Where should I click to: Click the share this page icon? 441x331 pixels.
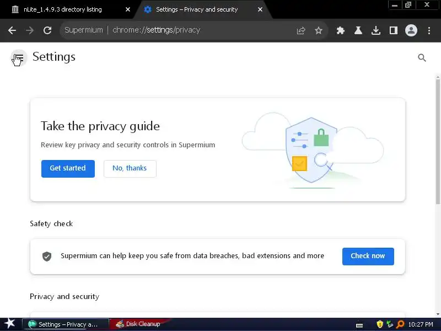[300, 30]
